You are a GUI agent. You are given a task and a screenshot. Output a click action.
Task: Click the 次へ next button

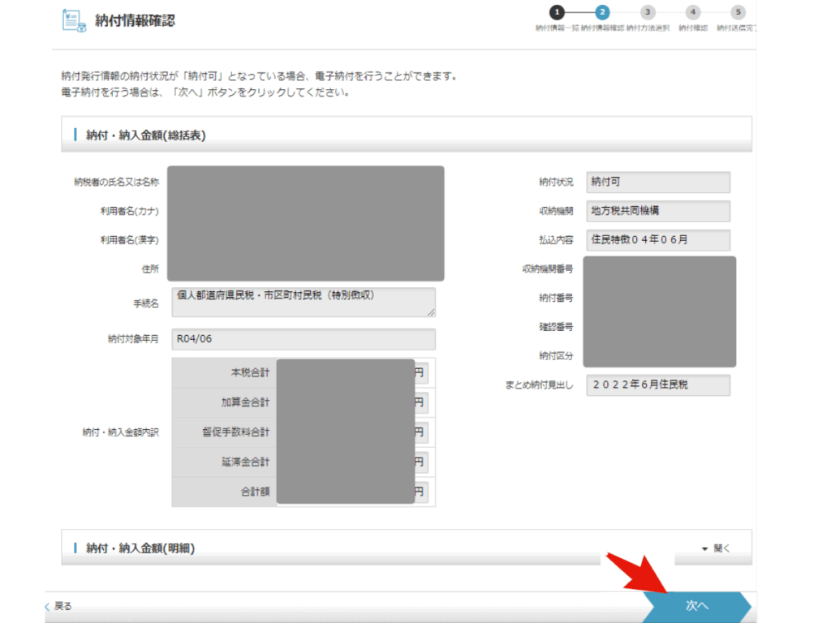click(696, 606)
